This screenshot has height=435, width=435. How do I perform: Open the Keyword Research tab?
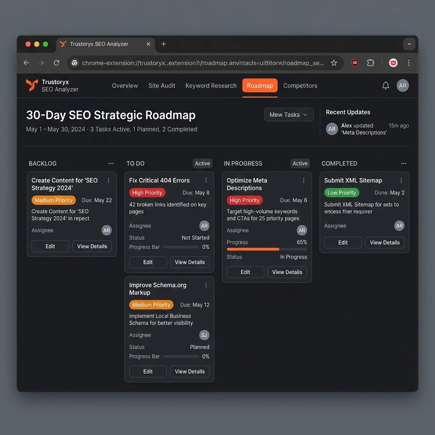point(211,86)
